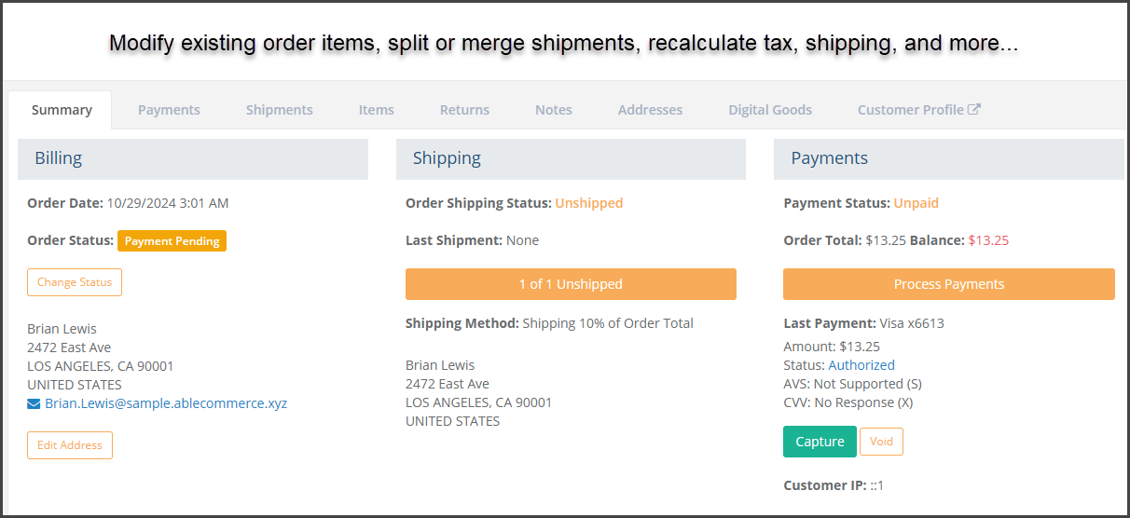Capture the authorized Visa payment
This screenshot has height=518, width=1130.
[x=820, y=442]
